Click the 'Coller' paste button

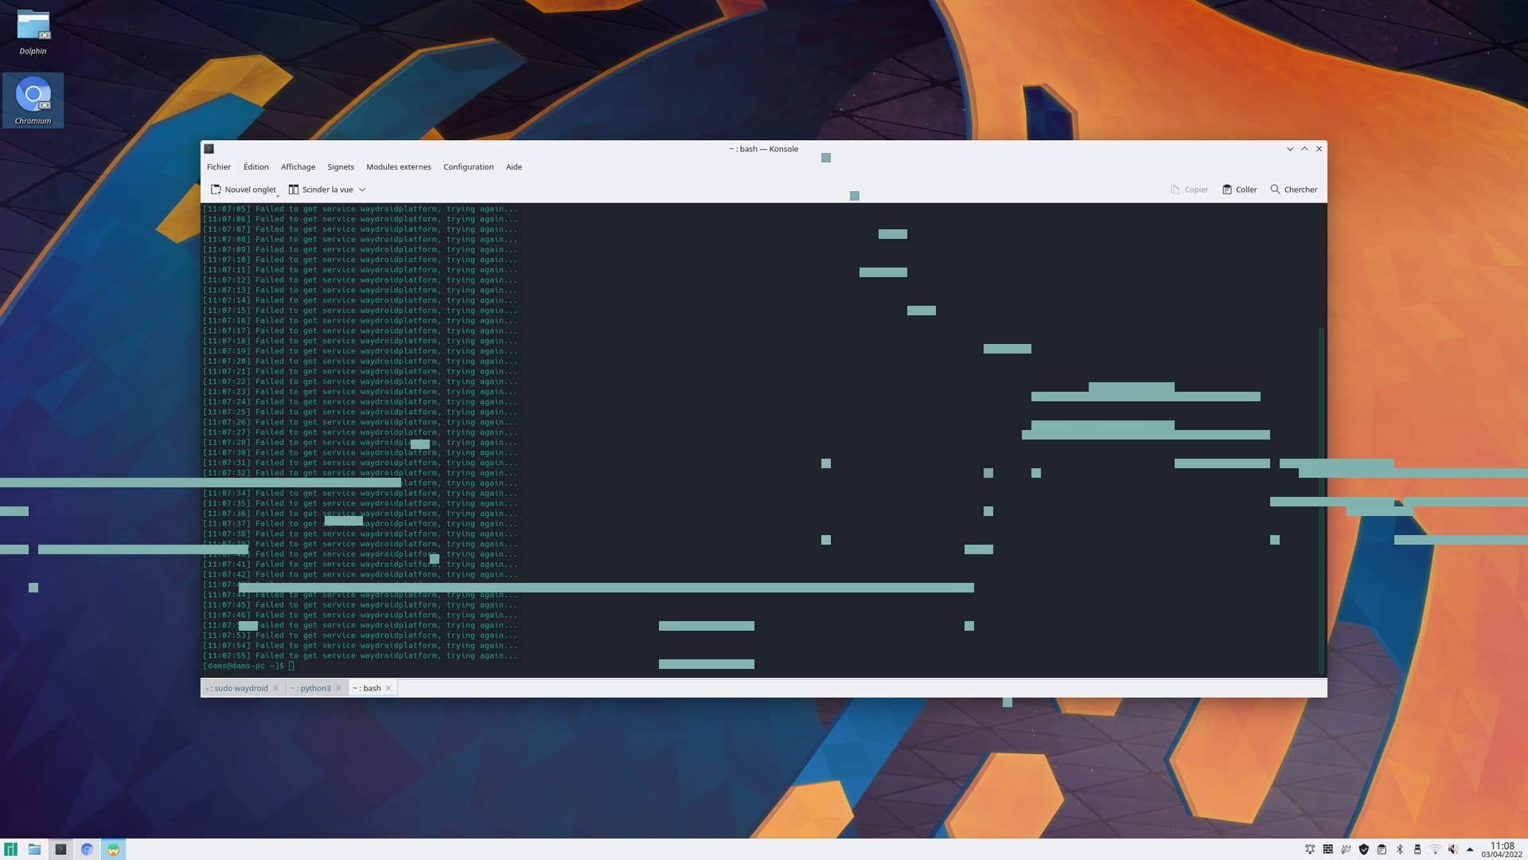pos(1239,190)
